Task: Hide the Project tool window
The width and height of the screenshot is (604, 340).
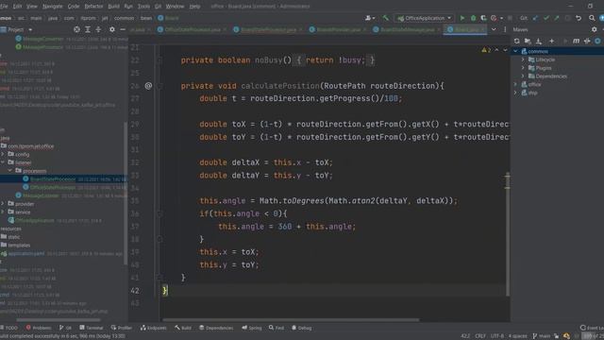Action: (x=123, y=29)
